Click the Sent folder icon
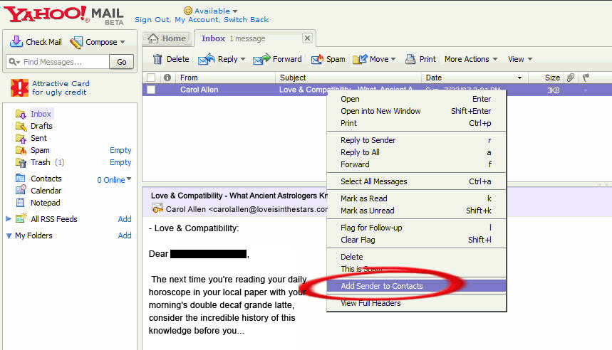Viewport: 612px width, 350px height. pyautogui.click(x=21, y=138)
